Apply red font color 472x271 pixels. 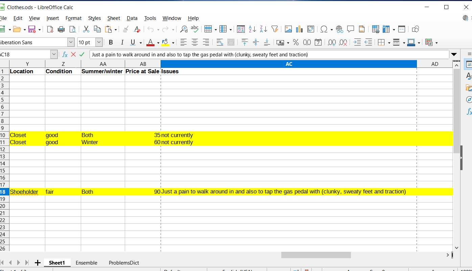[x=150, y=42]
